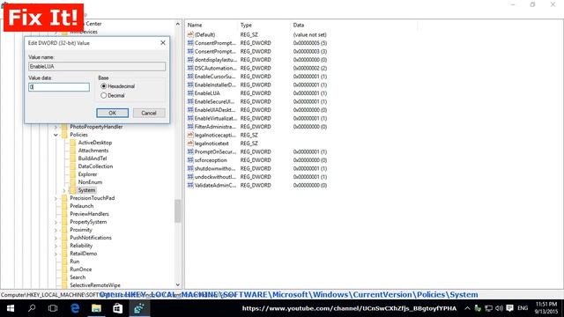Expand the PushNotifications node
564x317 pixels.
click(x=56, y=238)
